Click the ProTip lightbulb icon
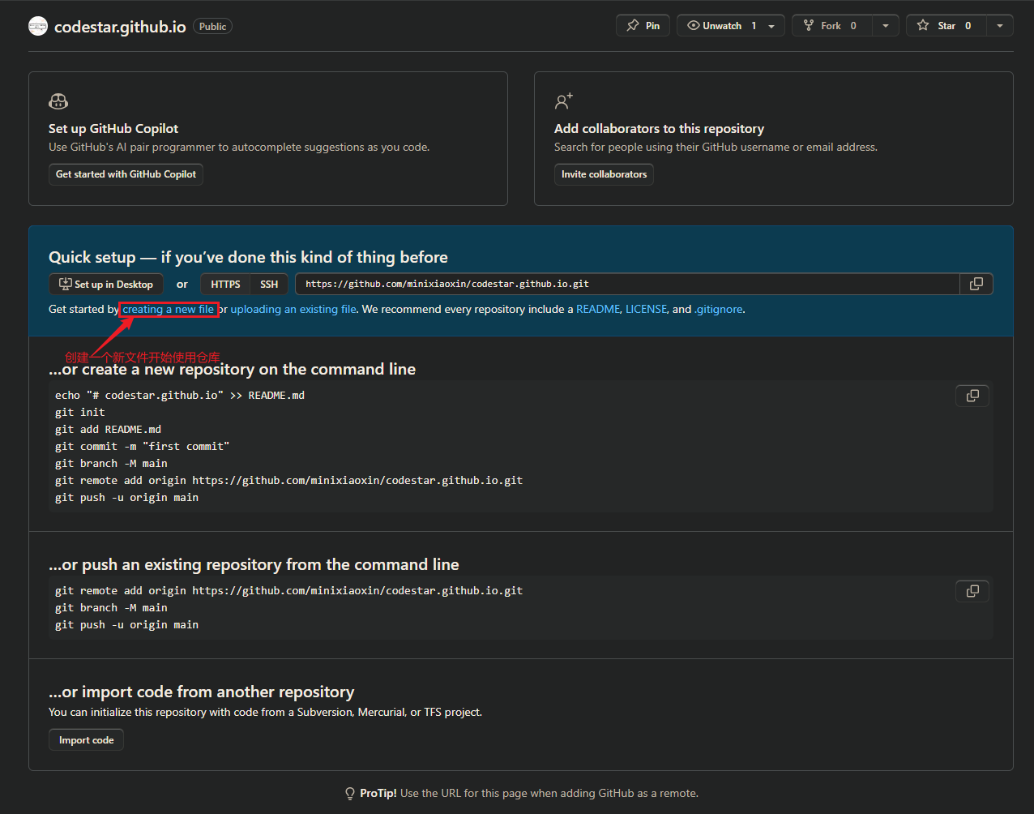The image size is (1034, 814). (350, 793)
